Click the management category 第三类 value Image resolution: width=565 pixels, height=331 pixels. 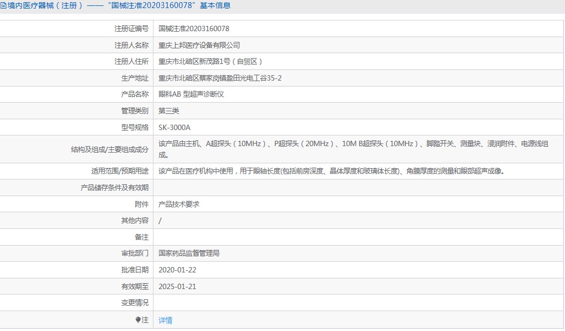tap(168, 111)
